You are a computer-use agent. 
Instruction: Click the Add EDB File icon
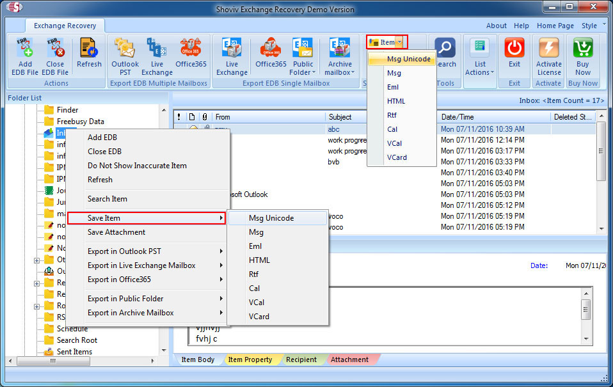(x=25, y=49)
